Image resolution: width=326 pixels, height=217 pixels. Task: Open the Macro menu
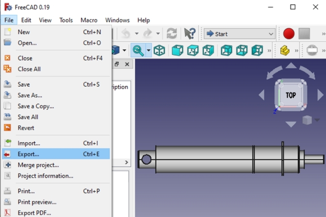89,20
